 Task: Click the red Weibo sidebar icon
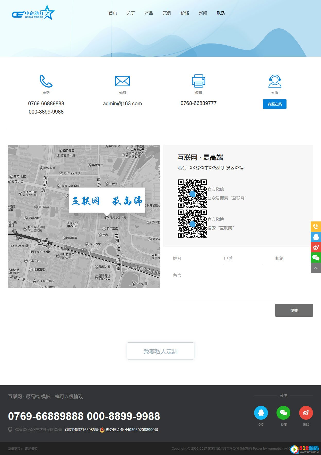(316, 247)
